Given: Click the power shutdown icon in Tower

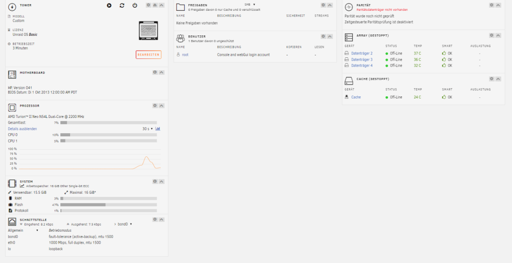Looking at the screenshot, I should [x=135, y=6].
